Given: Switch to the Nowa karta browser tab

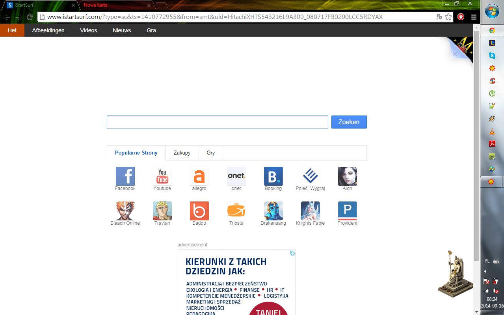Looking at the screenshot, I should (x=116, y=6).
